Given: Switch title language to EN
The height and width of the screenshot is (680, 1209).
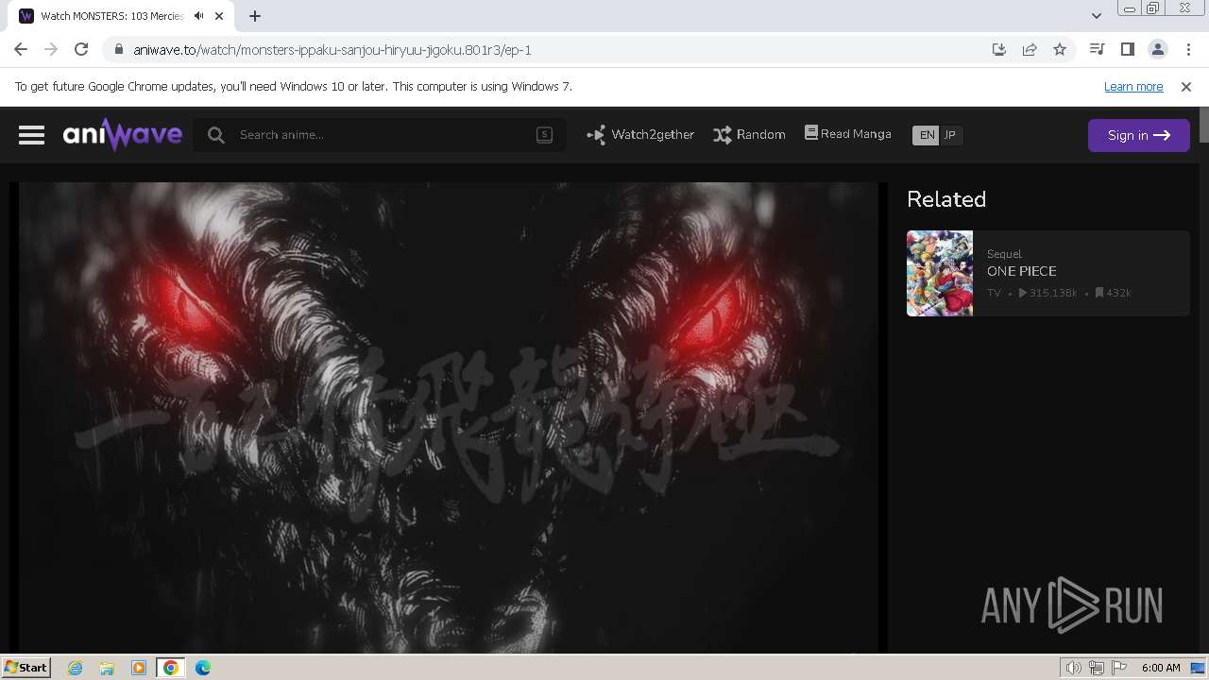Looking at the screenshot, I should [x=927, y=135].
